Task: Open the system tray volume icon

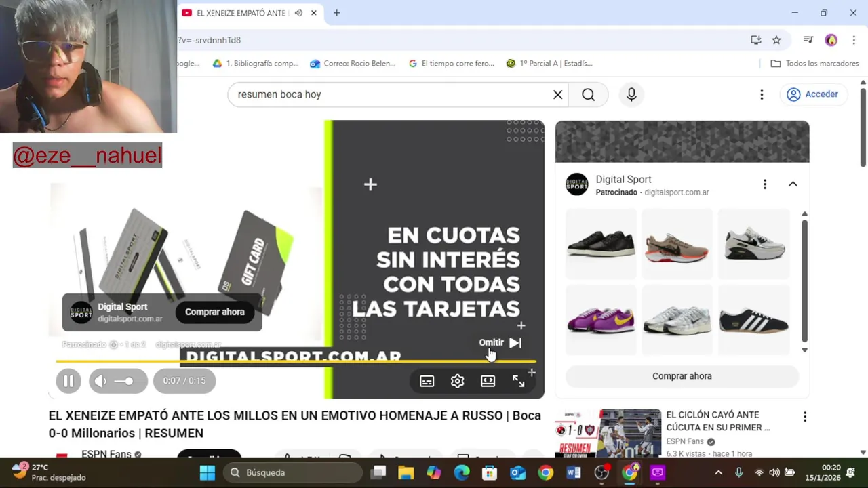Action: pos(774,472)
